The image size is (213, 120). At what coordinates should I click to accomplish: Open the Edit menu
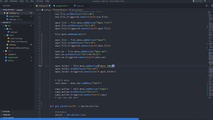tap(6, 1)
